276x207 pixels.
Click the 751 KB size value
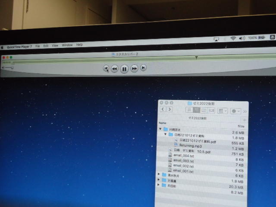(x=238, y=154)
